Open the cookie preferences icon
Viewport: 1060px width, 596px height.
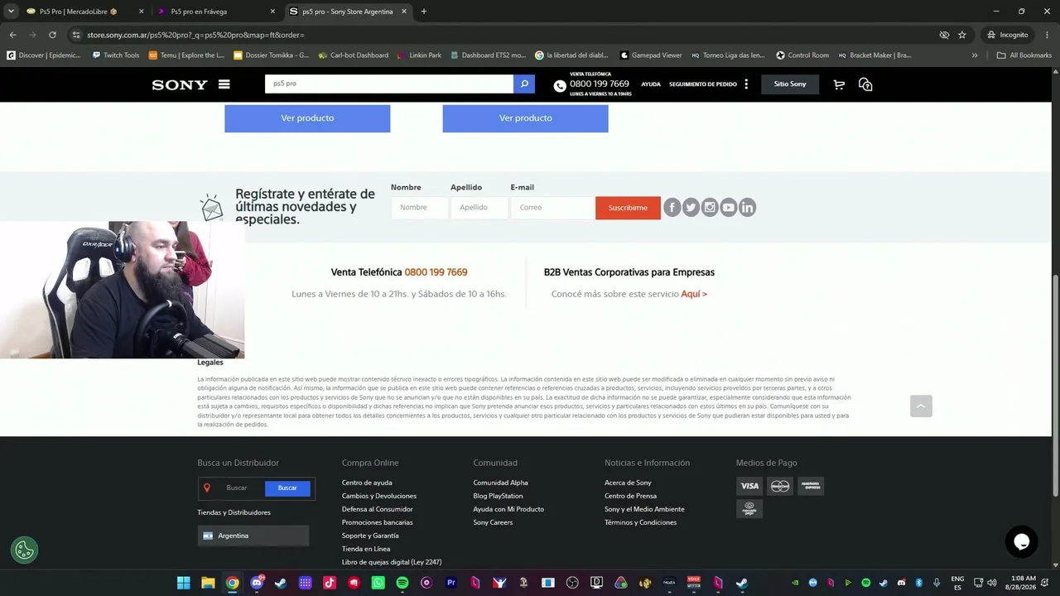(24, 550)
